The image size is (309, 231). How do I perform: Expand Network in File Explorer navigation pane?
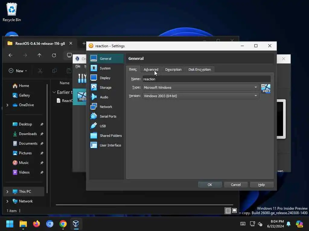tap(8, 201)
